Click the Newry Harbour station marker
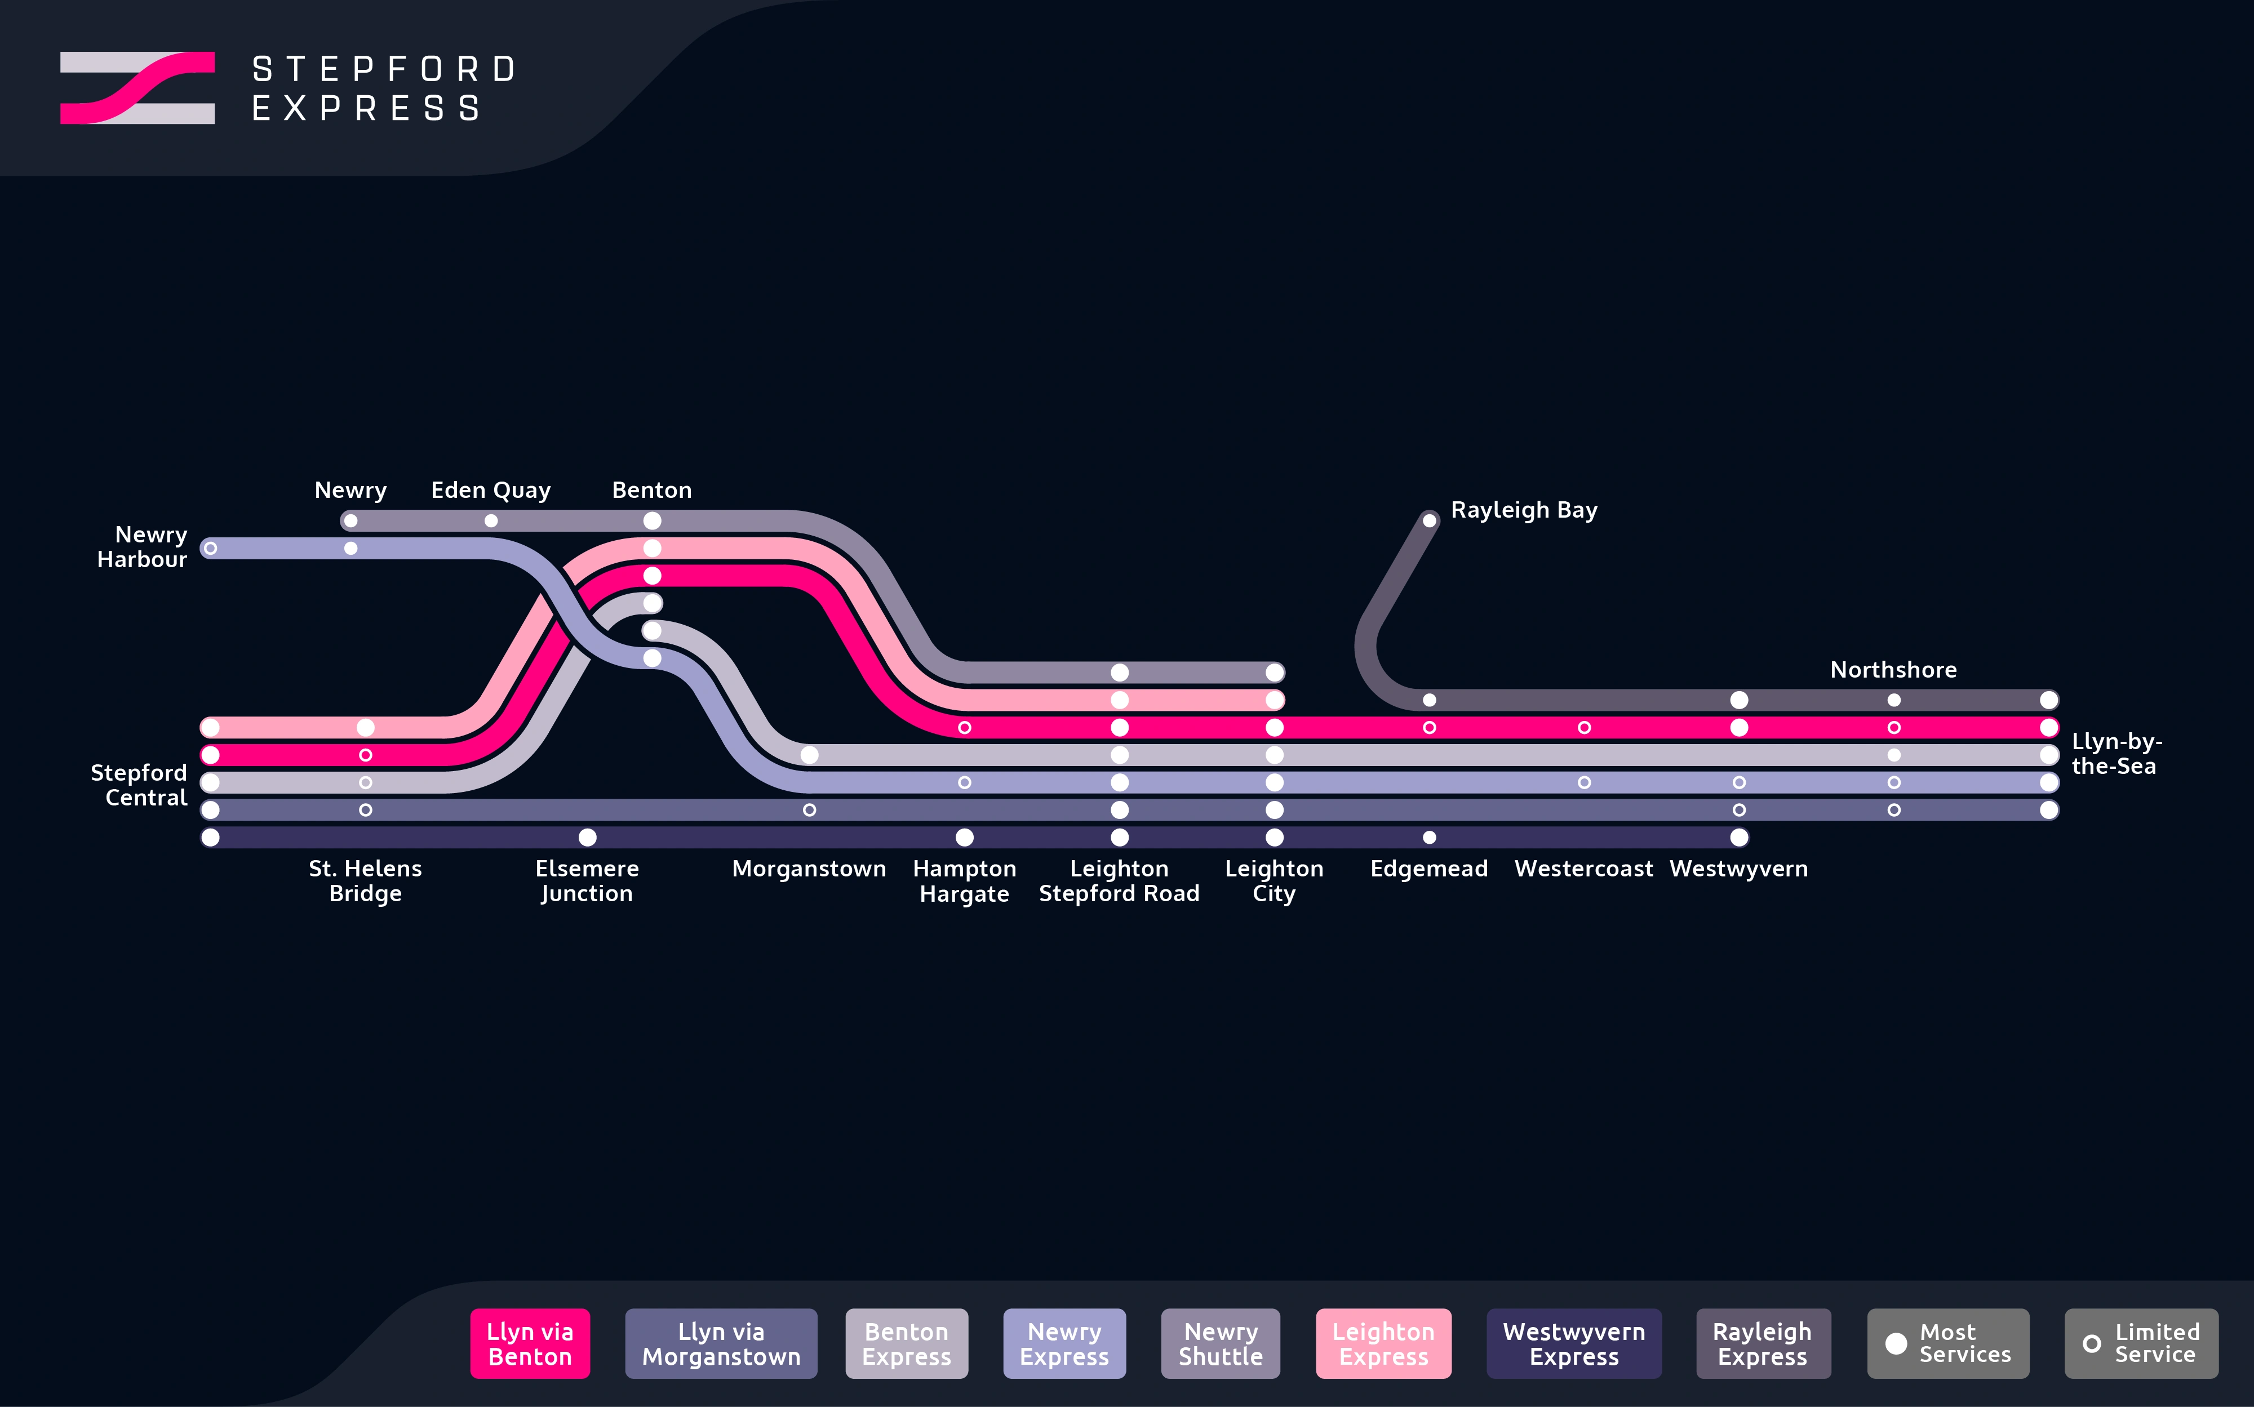 210,548
